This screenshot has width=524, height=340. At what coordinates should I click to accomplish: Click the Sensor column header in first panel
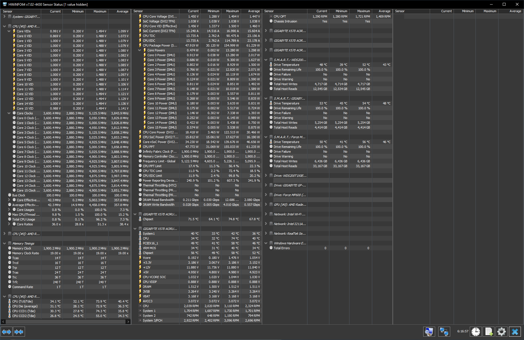[x=21, y=11]
